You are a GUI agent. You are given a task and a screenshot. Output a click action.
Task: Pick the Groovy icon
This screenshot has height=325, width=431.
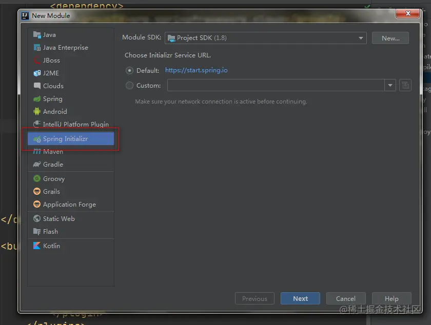tap(37, 178)
